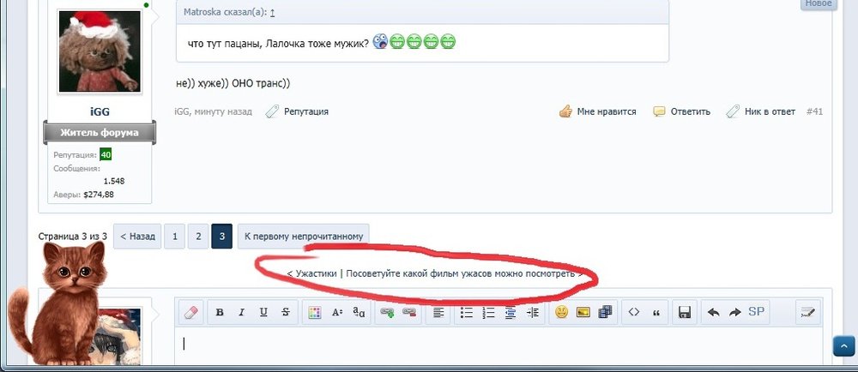Click "К первому непрочитанному" button
This screenshot has width=858, height=372.
(303, 237)
